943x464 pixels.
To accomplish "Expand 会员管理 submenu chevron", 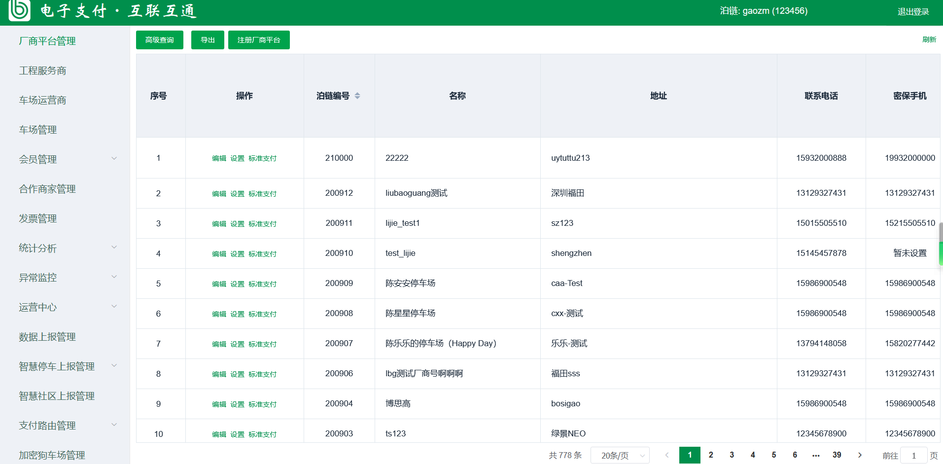I will tap(114, 158).
